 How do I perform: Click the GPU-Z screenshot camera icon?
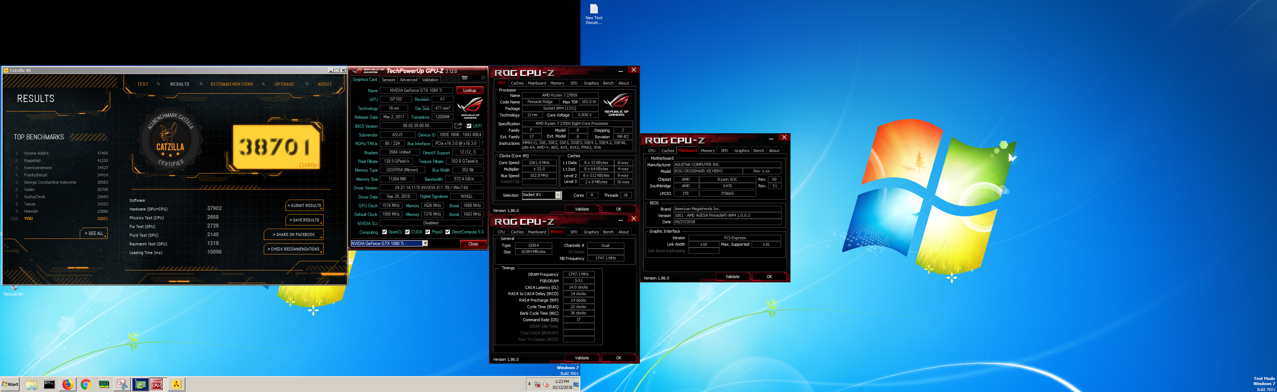pos(464,78)
